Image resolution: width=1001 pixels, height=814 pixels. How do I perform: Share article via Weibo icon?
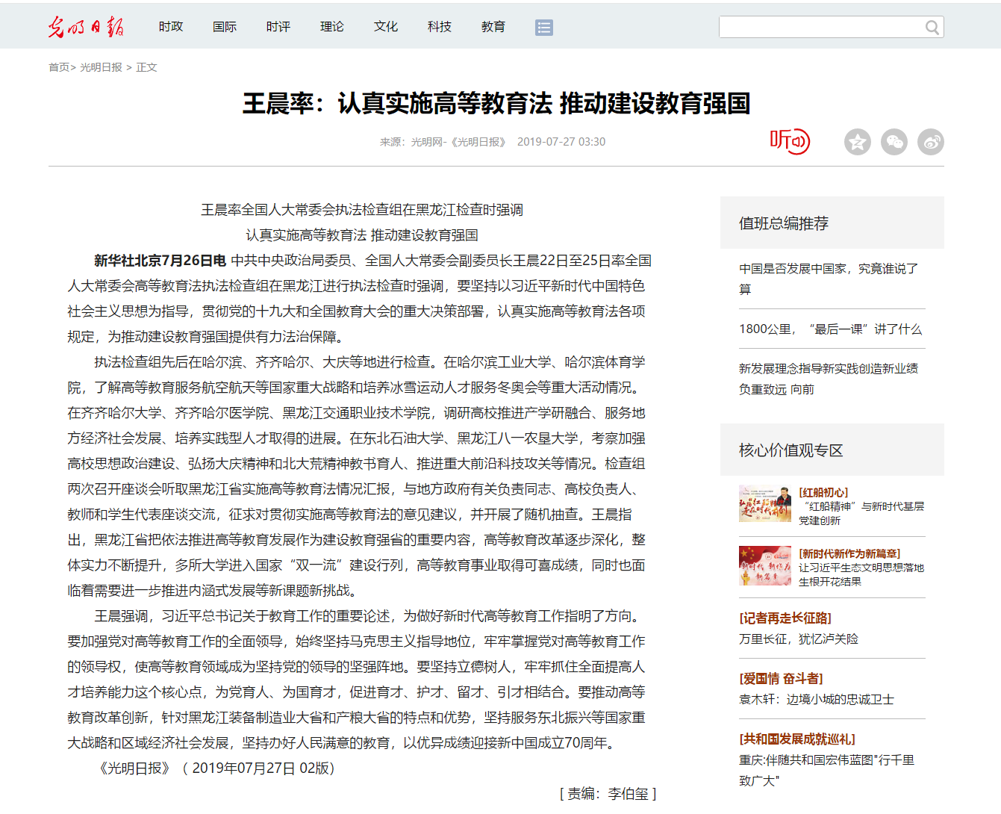tap(931, 142)
